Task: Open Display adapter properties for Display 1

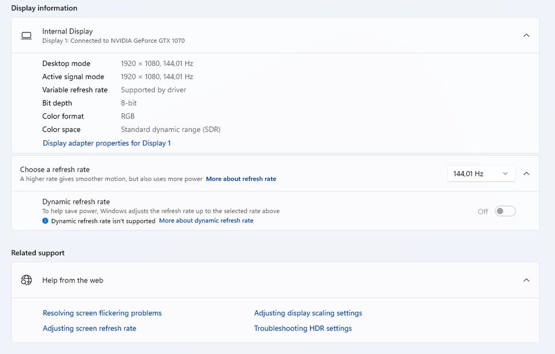Action: pyautogui.click(x=106, y=143)
